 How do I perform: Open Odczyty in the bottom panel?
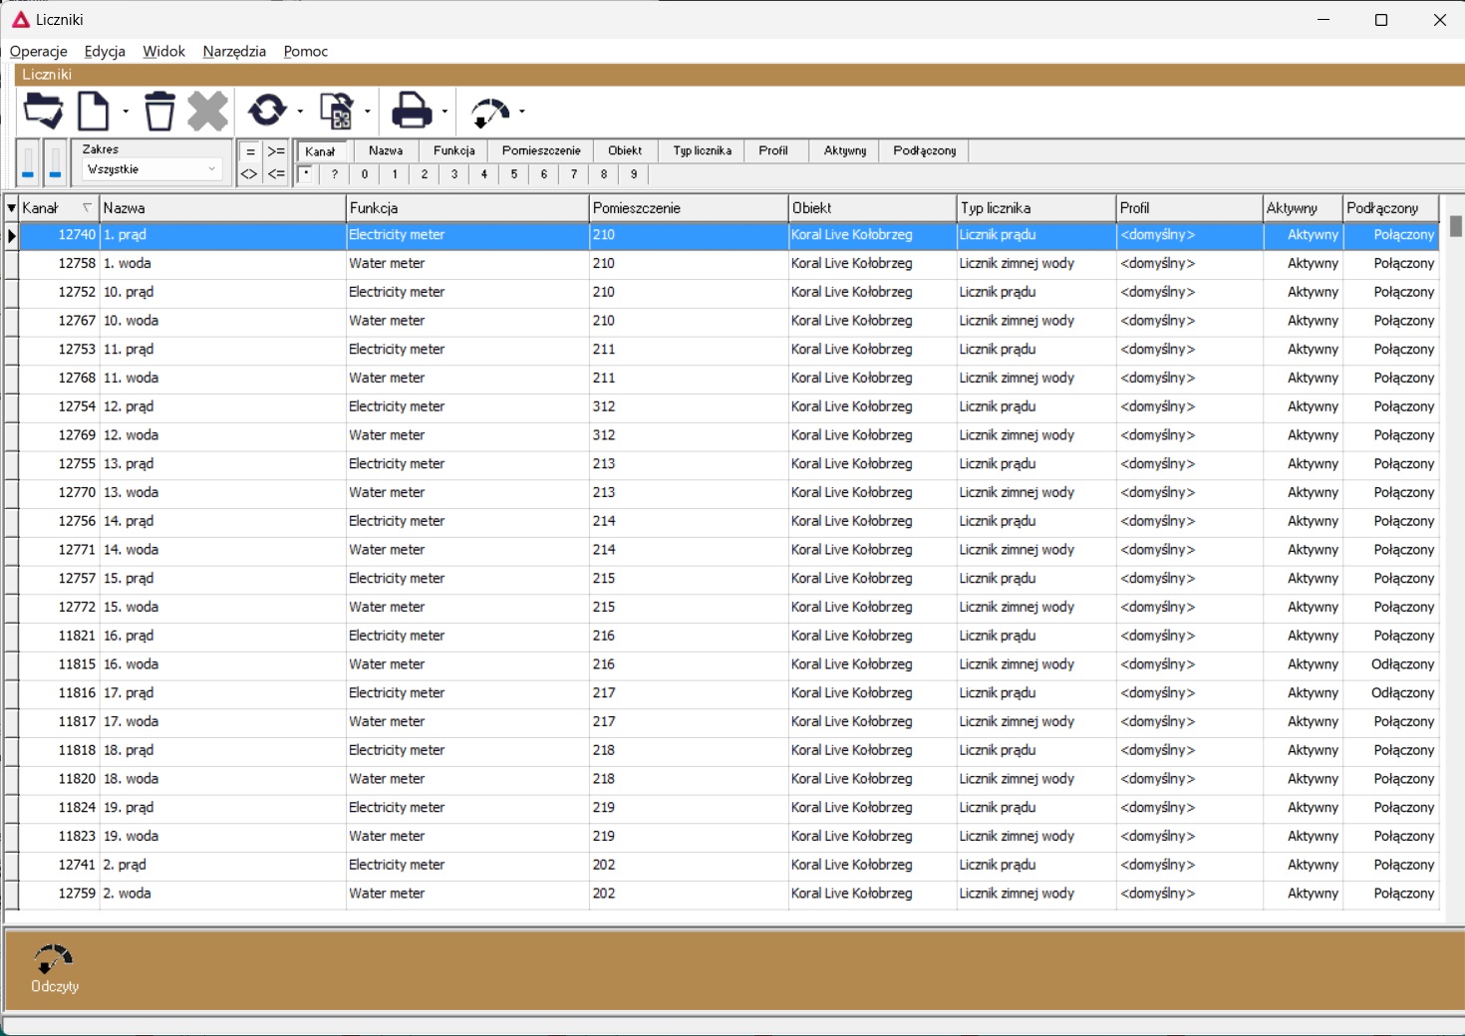click(x=54, y=968)
